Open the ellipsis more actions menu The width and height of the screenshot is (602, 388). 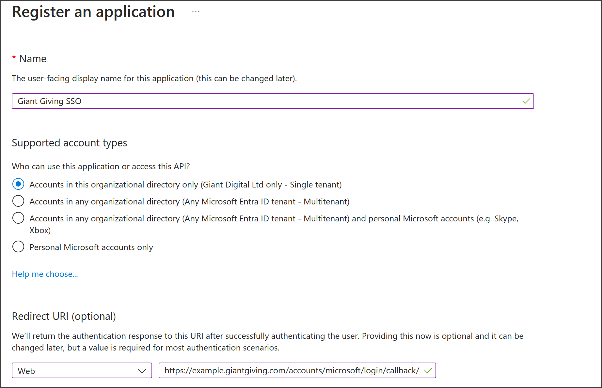[x=196, y=12]
